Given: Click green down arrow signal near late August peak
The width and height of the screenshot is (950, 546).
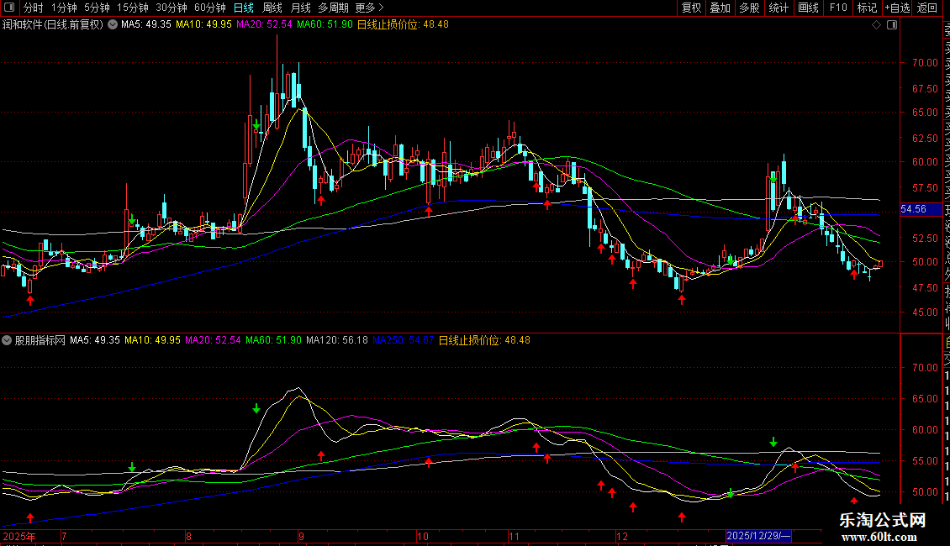Looking at the screenshot, I should [256, 124].
